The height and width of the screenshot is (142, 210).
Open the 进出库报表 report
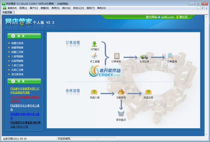click(17, 74)
